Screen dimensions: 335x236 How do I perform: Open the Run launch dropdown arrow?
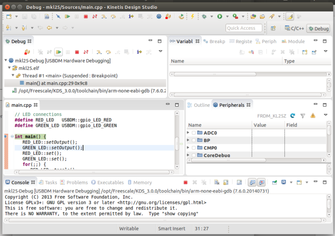coord(227,17)
